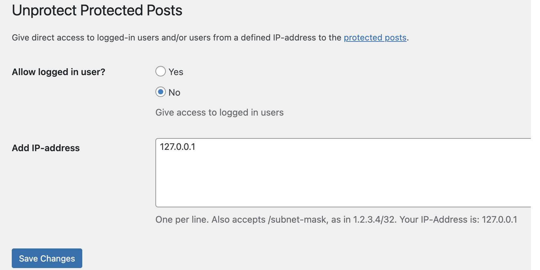Click the 'Allow logged in user?' field label
540x270 pixels.
pyautogui.click(x=58, y=72)
